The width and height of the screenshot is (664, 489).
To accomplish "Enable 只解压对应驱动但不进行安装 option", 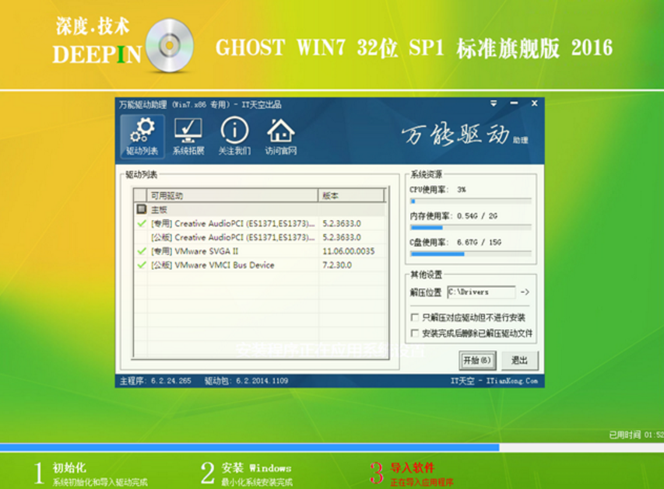I will [415, 317].
